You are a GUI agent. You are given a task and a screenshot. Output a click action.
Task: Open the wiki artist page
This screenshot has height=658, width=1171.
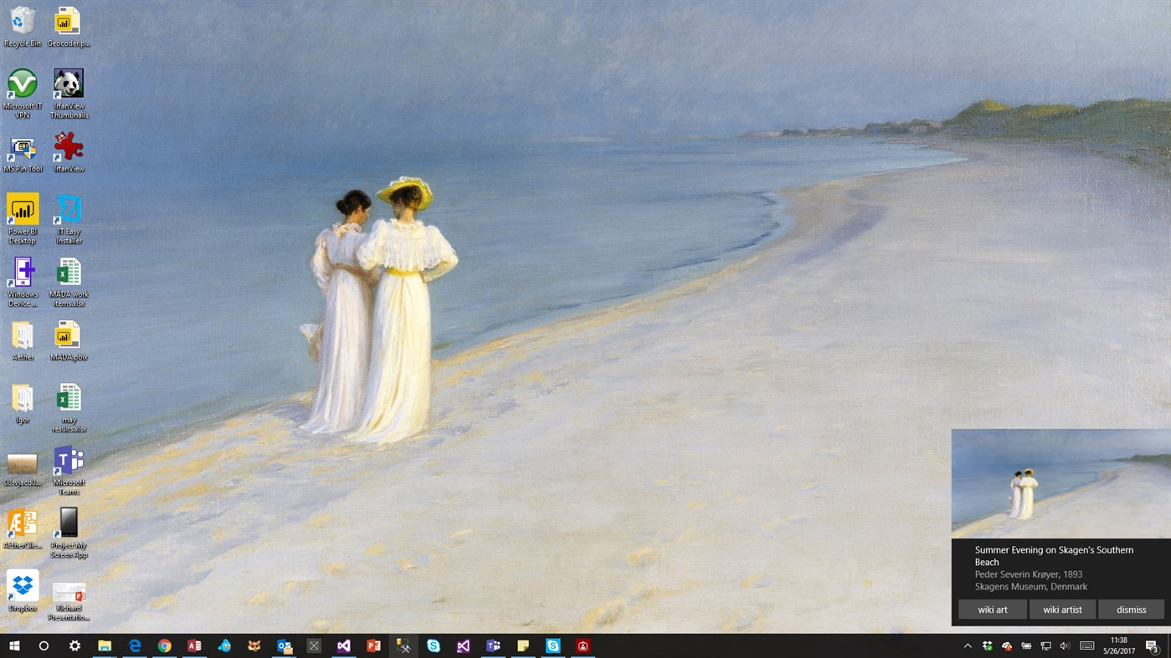tap(1062, 610)
